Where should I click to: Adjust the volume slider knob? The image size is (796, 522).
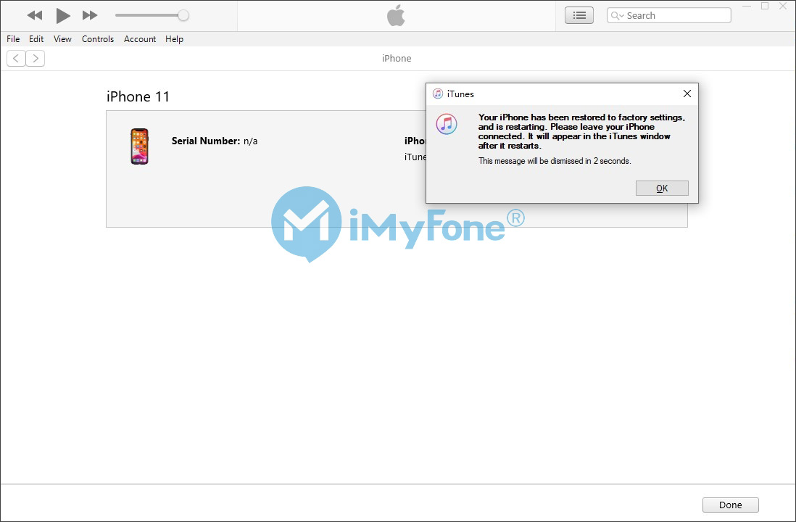pyautogui.click(x=183, y=15)
